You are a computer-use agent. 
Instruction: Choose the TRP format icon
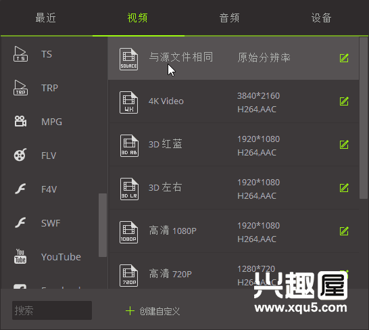tap(20, 88)
